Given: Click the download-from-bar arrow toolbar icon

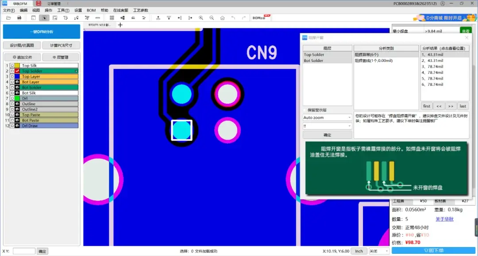Looking at the screenshot, I should click(169, 18).
